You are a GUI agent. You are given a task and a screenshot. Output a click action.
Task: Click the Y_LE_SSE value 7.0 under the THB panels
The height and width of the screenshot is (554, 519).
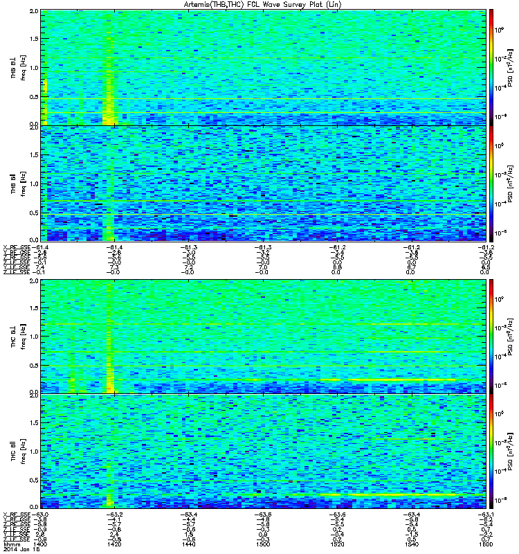pos(263,267)
